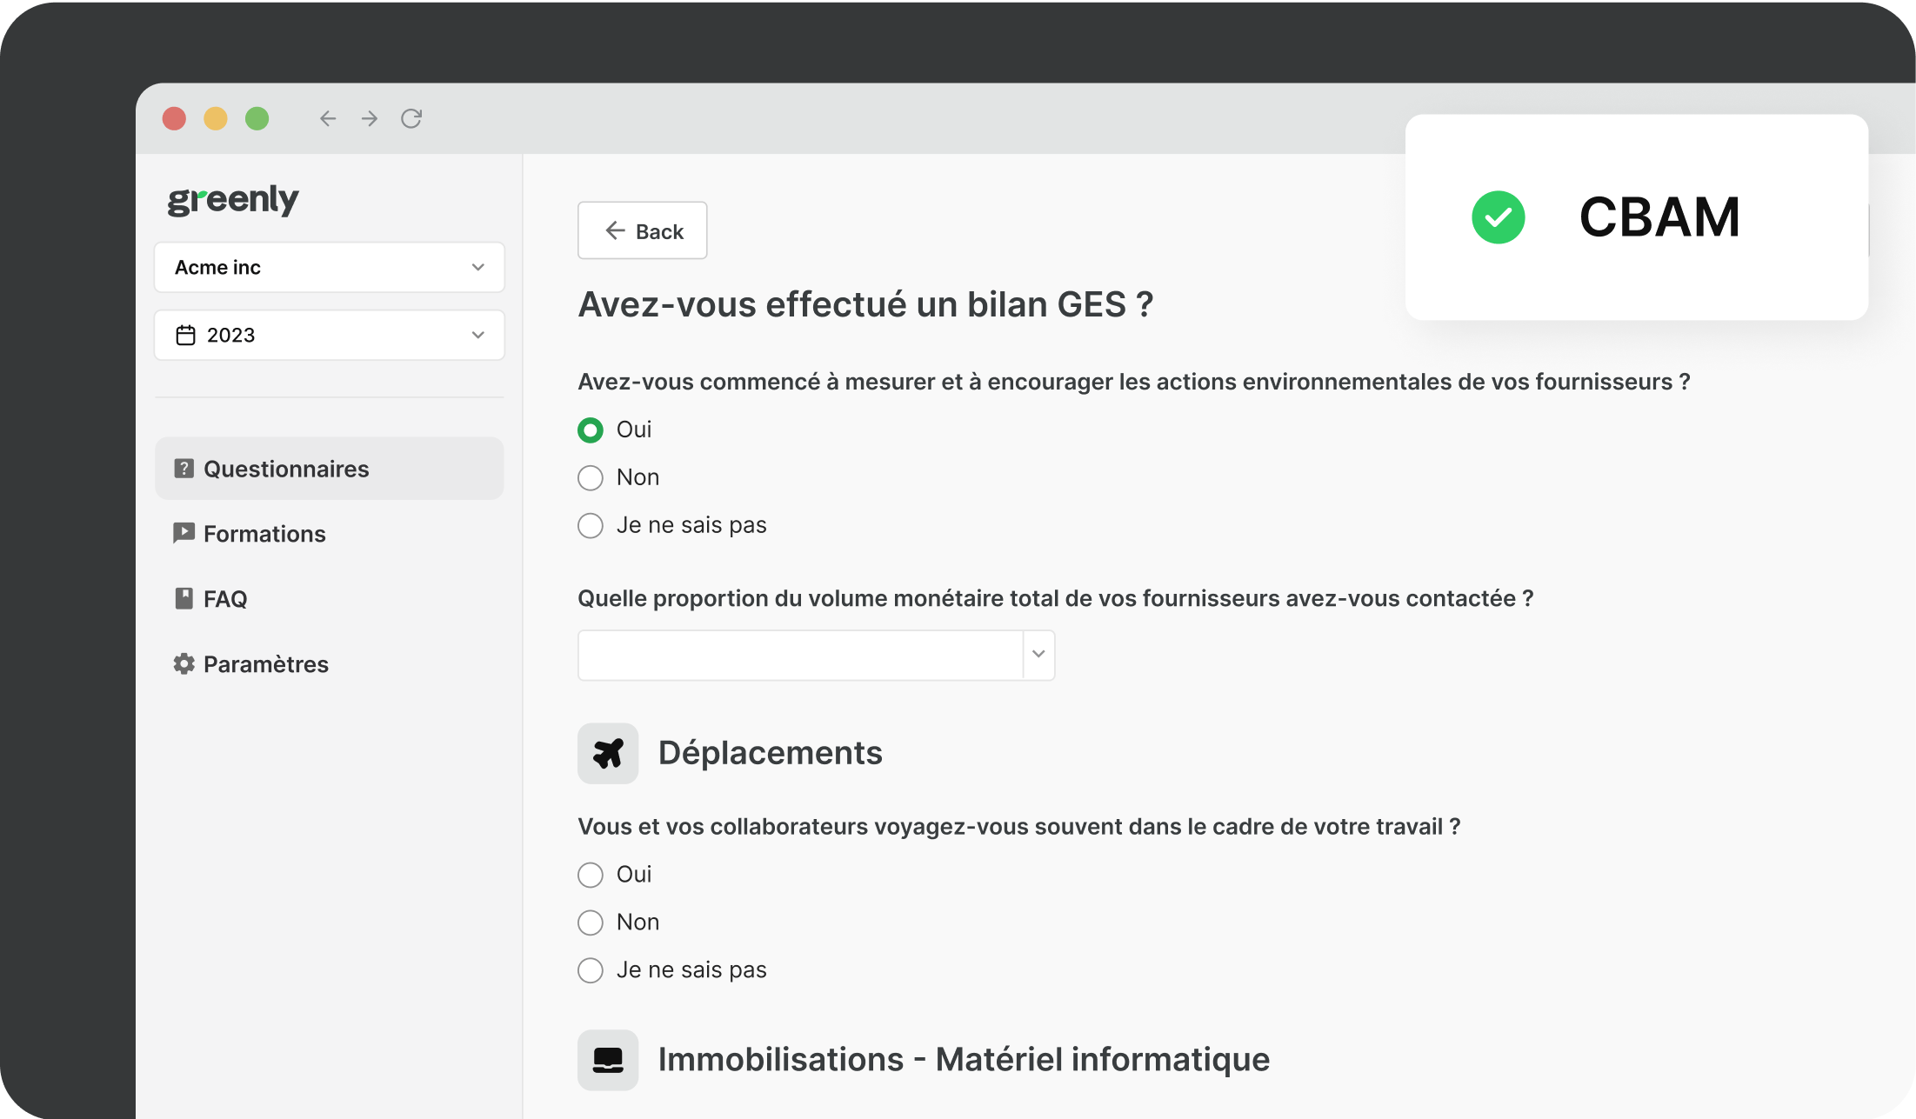Open FAQ from the sidebar
This screenshot has height=1119, width=1916.
[224, 599]
